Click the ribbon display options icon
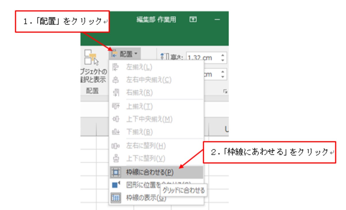This screenshot has width=346, height=210. (x=193, y=20)
